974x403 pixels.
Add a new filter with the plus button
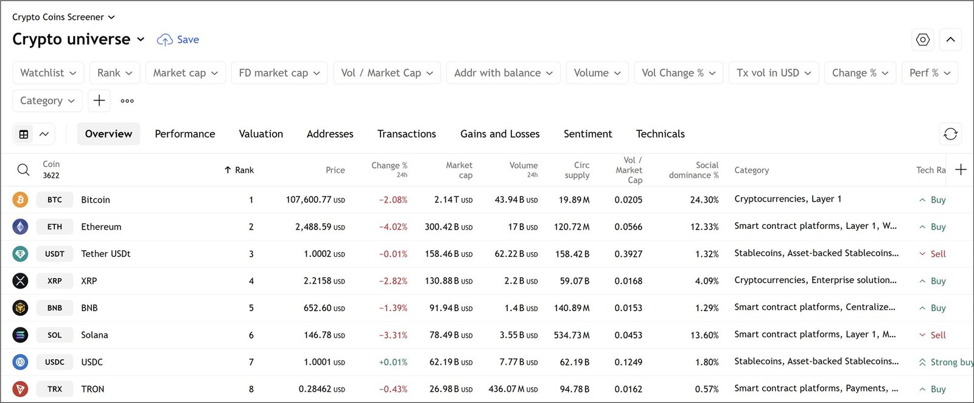coord(99,100)
